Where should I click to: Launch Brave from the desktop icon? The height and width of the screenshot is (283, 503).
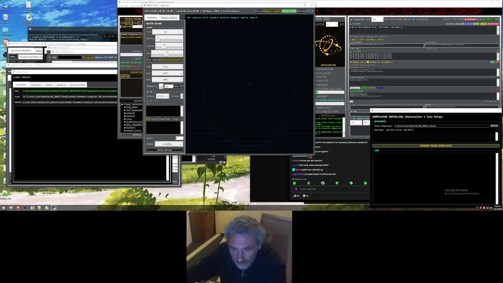[x=6, y=42]
